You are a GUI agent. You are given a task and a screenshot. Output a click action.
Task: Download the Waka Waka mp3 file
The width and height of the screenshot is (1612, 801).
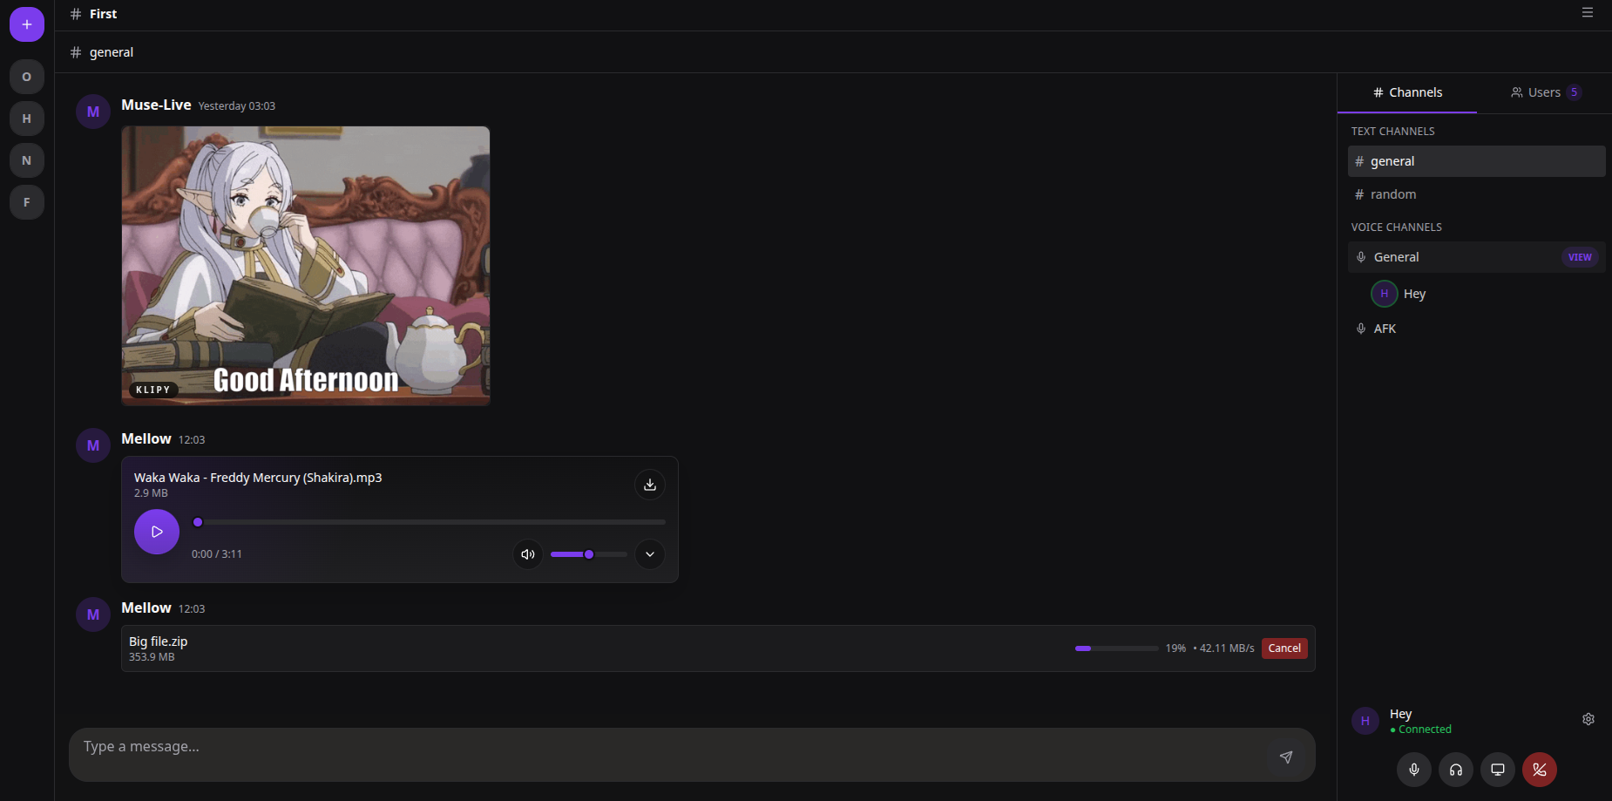[649, 485]
